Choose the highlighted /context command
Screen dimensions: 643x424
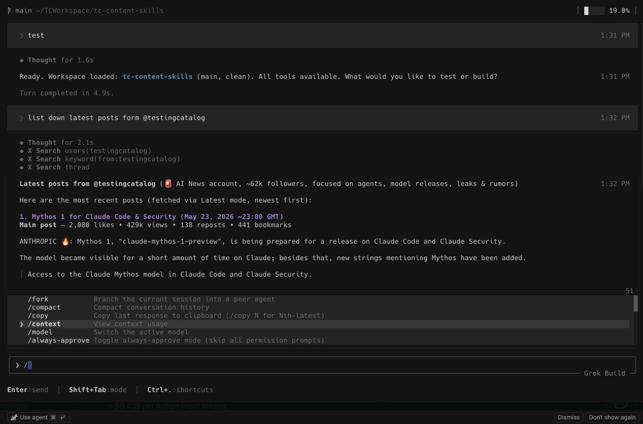(324, 324)
